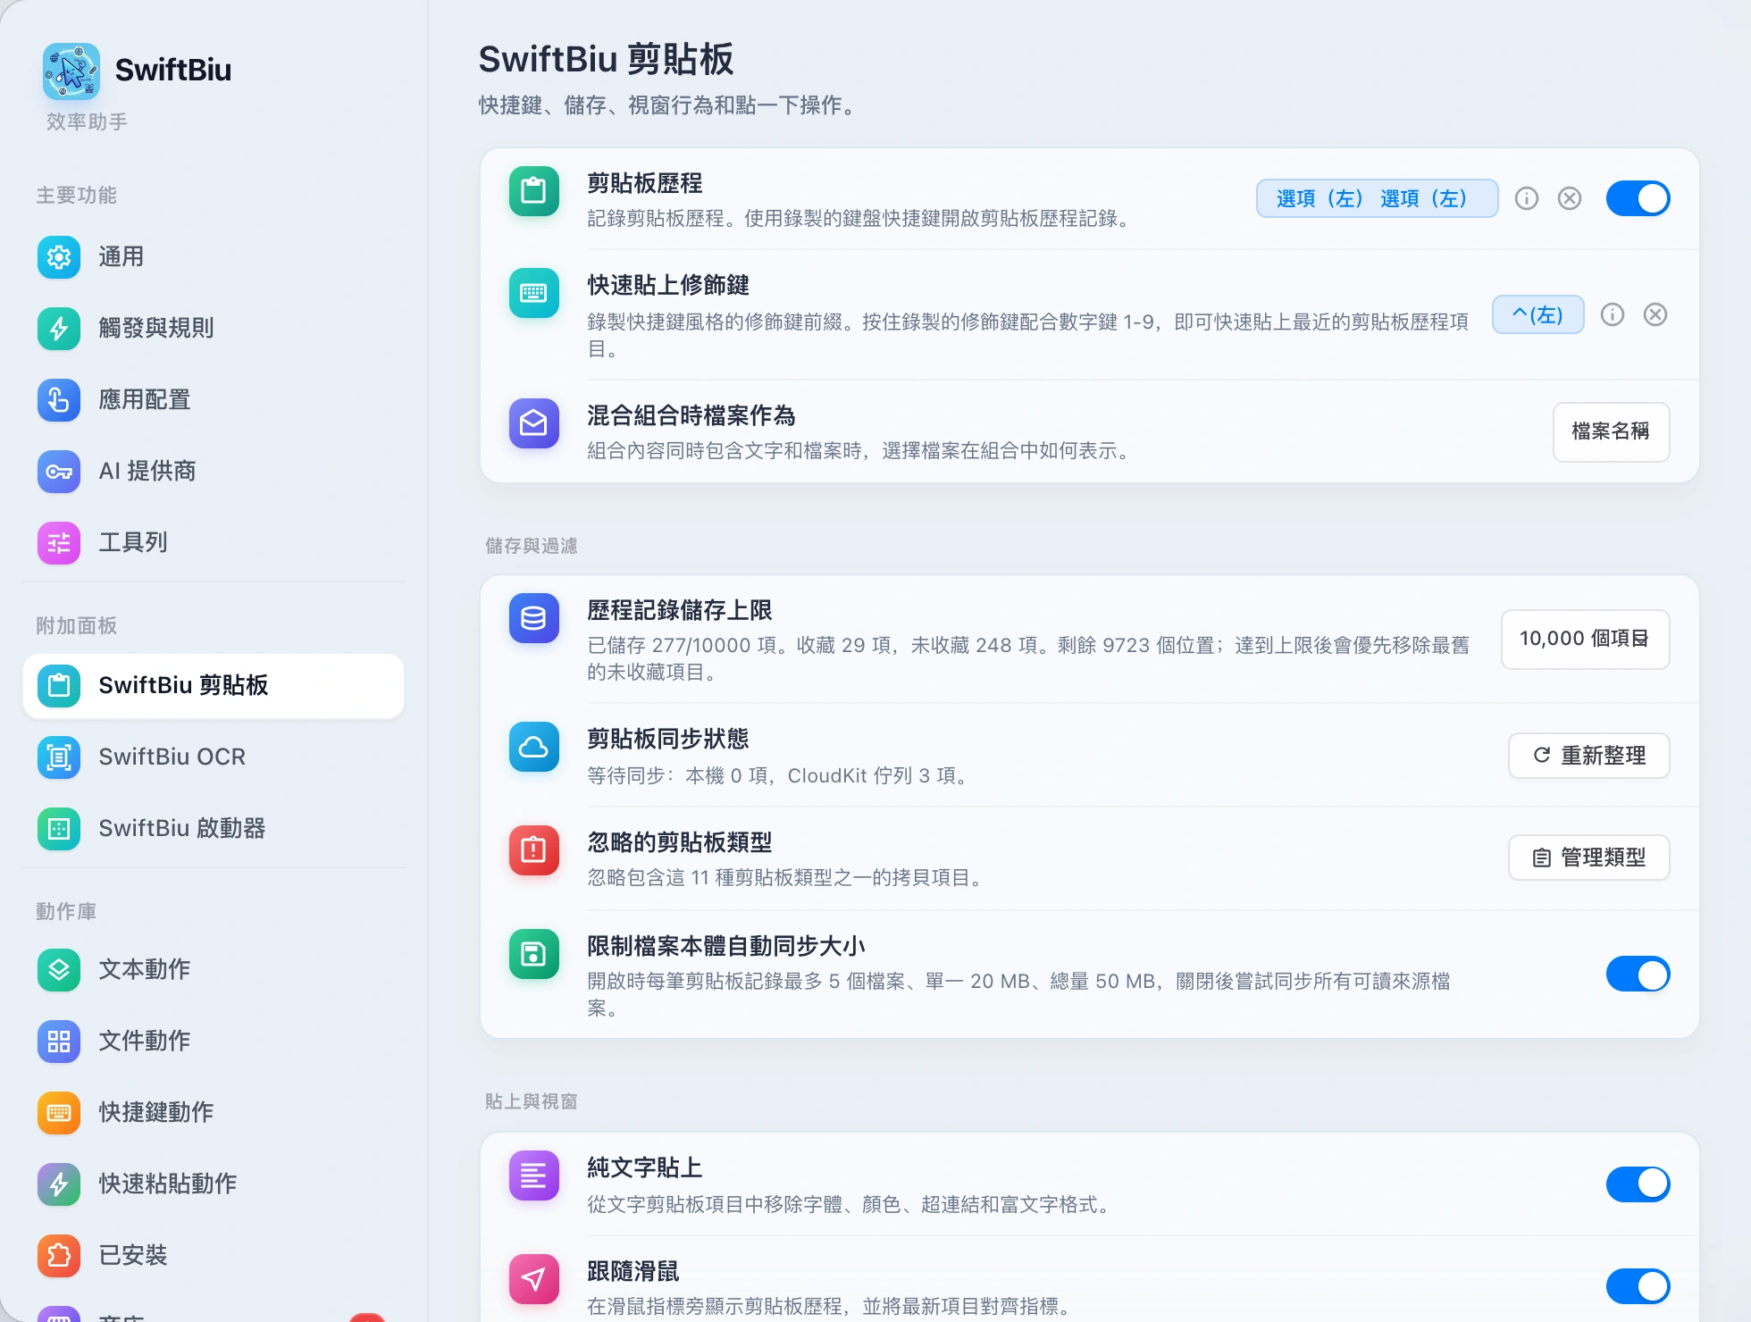Click the 限制檔案本體自動同步大小 disk icon
The image size is (1751, 1322).
534,954
